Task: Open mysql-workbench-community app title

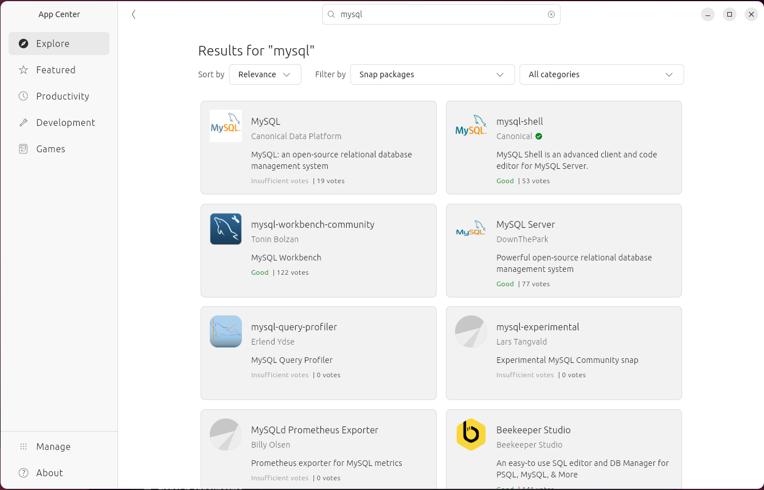Action: point(313,224)
